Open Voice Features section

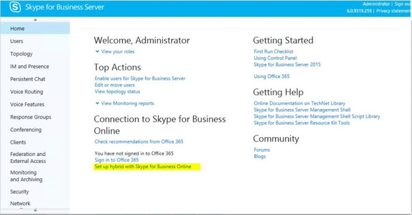(x=27, y=104)
